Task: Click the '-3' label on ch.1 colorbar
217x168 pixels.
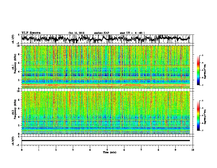Action: 202,55
